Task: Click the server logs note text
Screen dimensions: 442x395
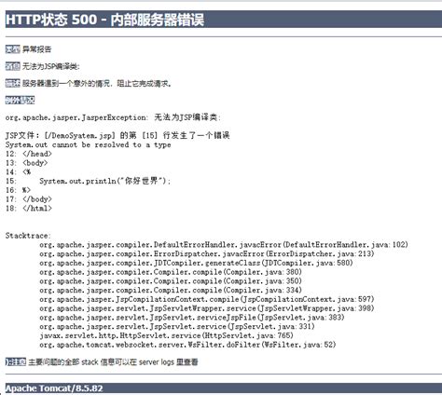Action: point(113,362)
